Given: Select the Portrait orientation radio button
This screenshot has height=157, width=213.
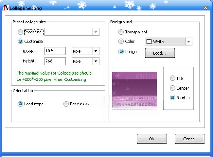Looking at the screenshot, I should coord(66,104).
